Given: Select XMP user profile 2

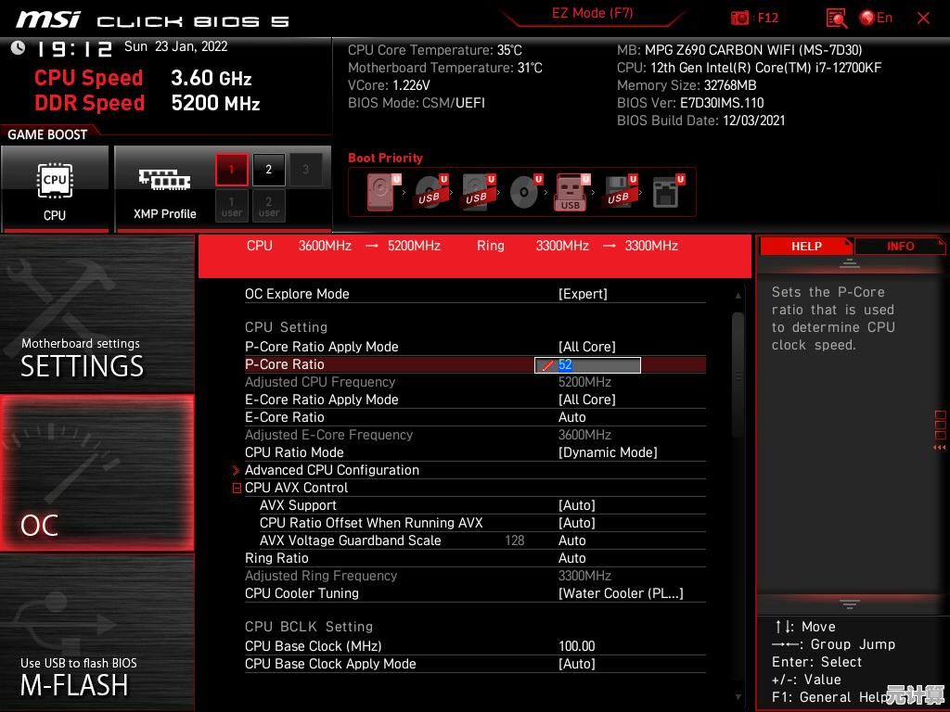Looking at the screenshot, I should pyautogui.click(x=268, y=206).
